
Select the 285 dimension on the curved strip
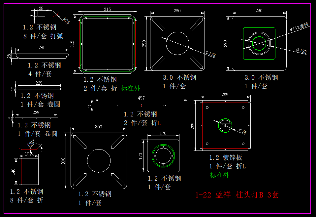(42, 48)
